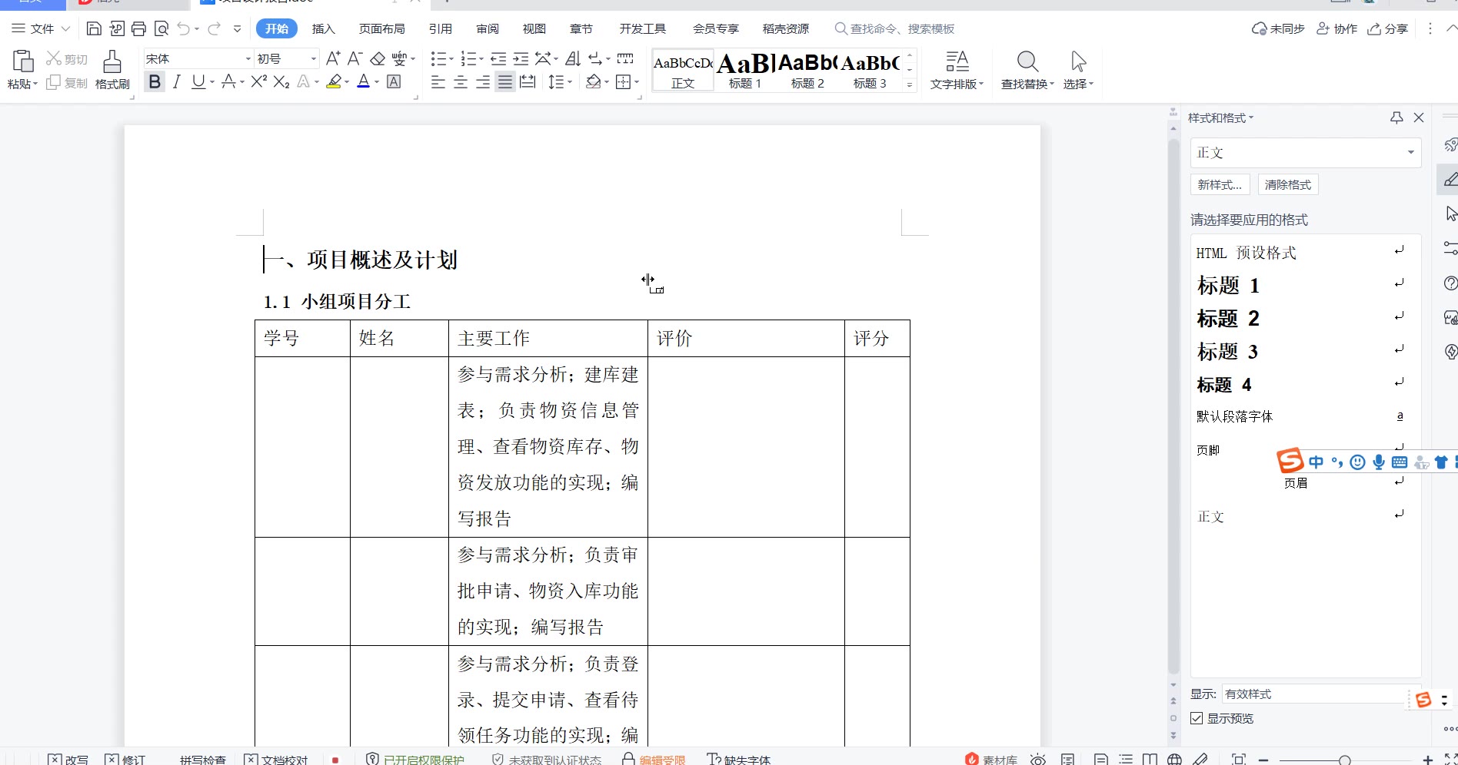Viewport: 1458px width, 765px height.
Task: Click the New Style button
Action: pos(1220,185)
